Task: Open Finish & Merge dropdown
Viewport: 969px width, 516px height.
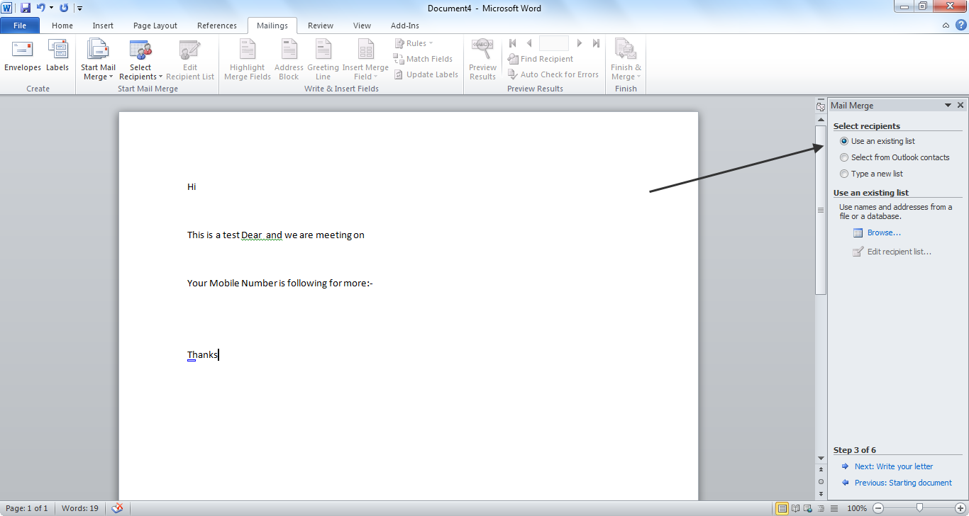Action: pos(626,60)
